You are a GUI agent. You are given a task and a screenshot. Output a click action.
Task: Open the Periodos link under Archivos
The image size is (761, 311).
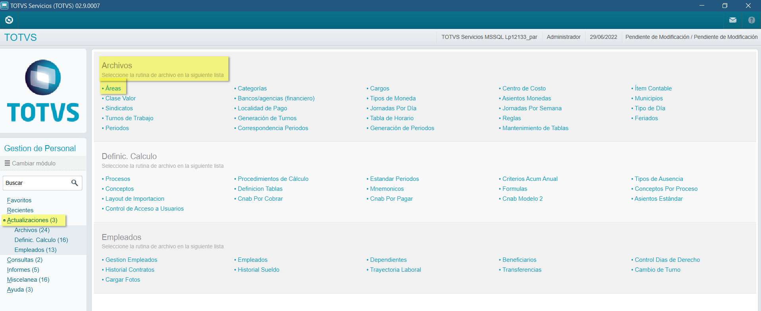(x=117, y=128)
